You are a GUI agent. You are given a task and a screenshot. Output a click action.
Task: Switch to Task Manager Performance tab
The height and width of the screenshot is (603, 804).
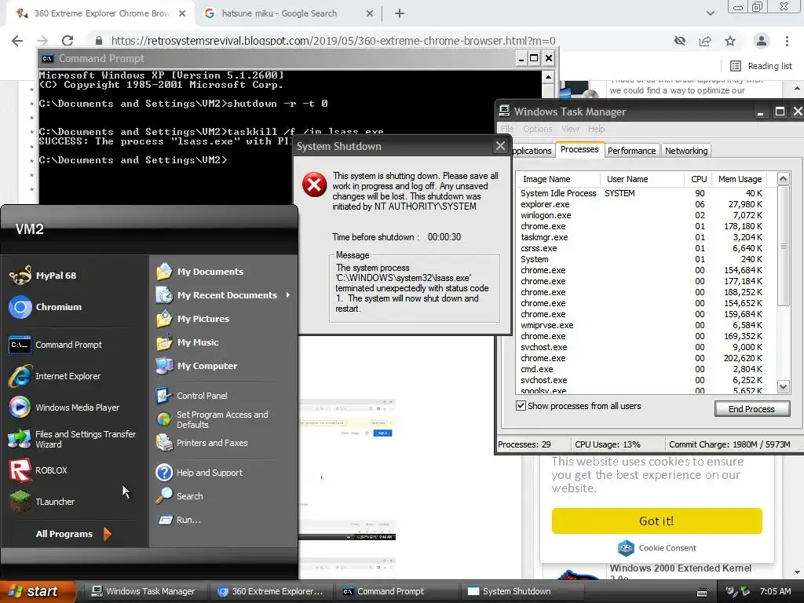(x=632, y=151)
